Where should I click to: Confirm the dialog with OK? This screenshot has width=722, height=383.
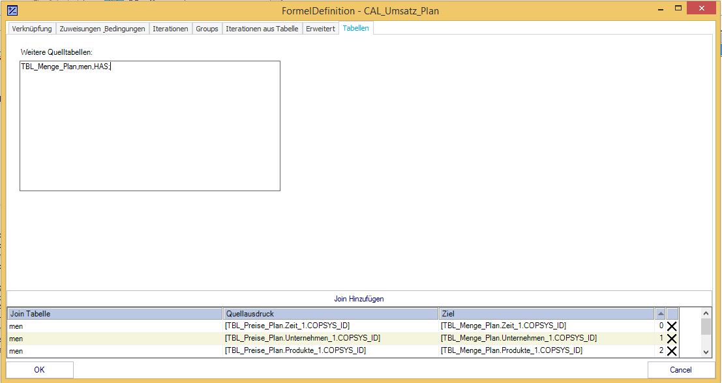(40, 370)
